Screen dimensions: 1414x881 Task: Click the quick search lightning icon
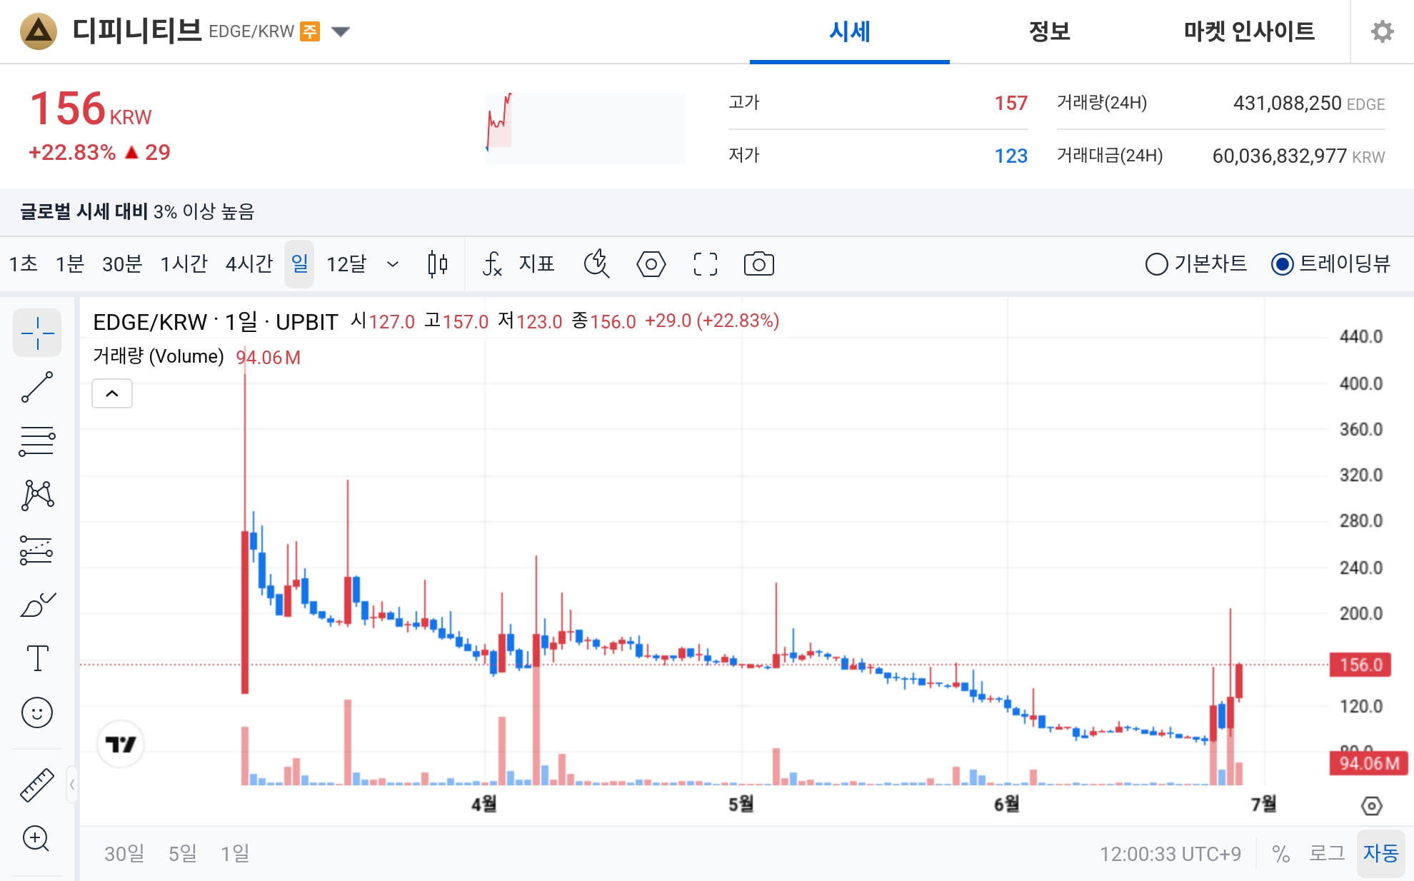click(597, 264)
